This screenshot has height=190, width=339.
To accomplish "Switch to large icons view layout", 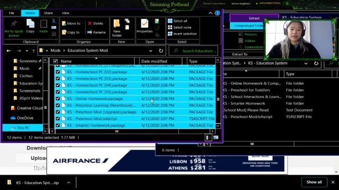I will pyautogui.click(x=216, y=137).
